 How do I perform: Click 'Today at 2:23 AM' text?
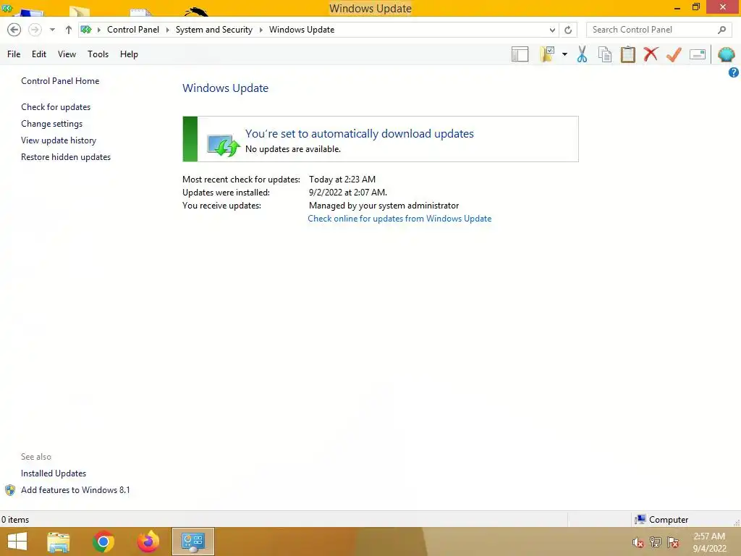[342, 180]
